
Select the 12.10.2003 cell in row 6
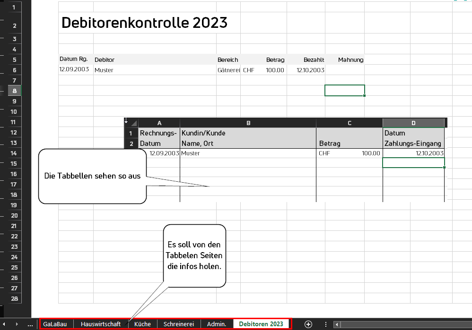(x=306, y=70)
